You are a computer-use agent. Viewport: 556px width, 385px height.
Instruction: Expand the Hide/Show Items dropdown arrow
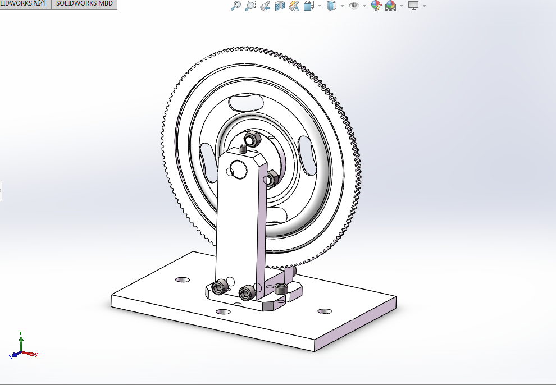click(364, 6)
